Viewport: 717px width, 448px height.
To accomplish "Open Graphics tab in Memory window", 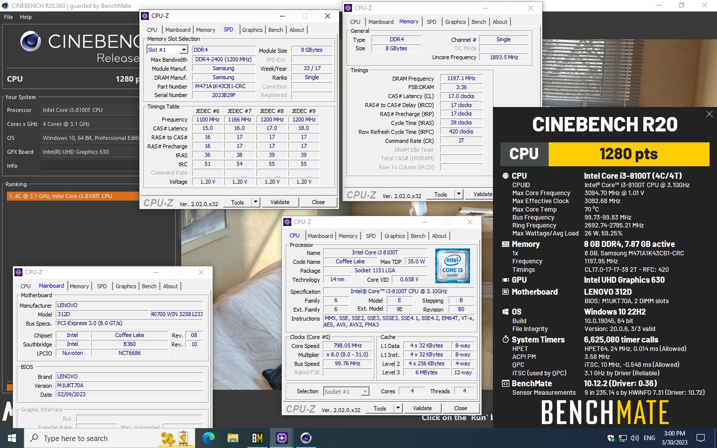I will click(x=456, y=22).
